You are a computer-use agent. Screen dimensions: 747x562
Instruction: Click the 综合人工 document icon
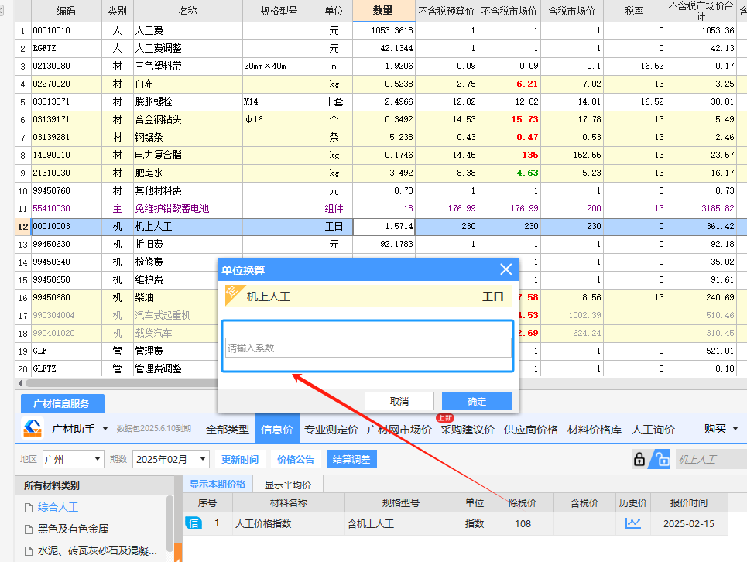[29, 508]
